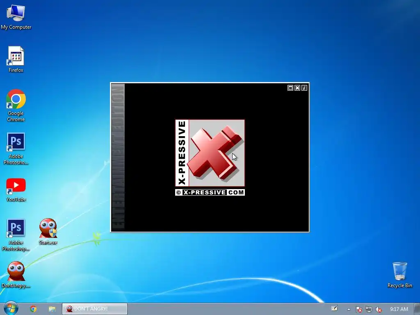Image resolution: width=420 pixels, height=315 pixels.
Task: Click the Show desktop strip at taskbar end
Action: (417, 309)
